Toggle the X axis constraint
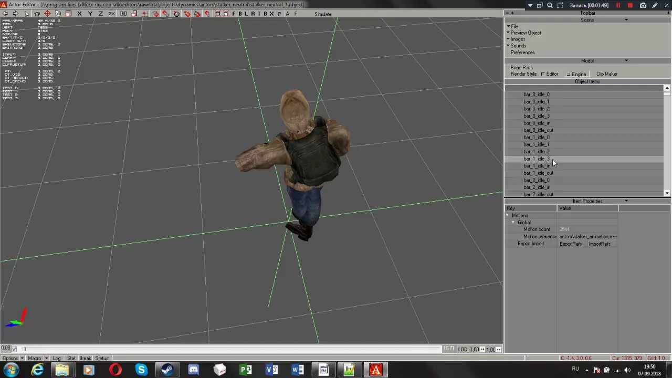This screenshot has height=378, width=672. pos(80,14)
